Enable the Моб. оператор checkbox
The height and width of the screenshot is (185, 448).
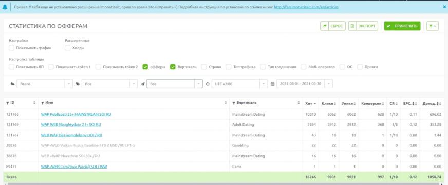click(x=304, y=67)
